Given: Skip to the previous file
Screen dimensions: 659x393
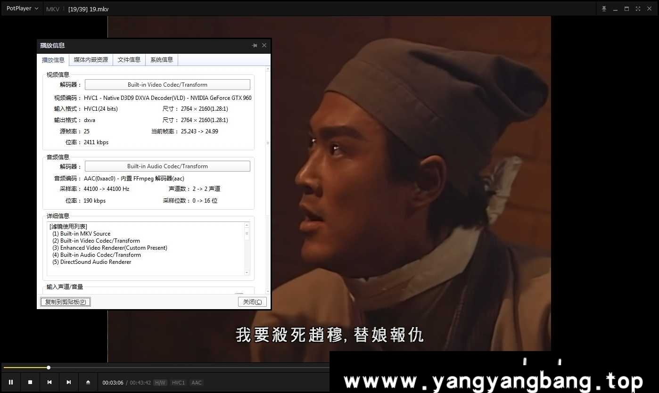Looking at the screenshot, I should coord(49,382).
